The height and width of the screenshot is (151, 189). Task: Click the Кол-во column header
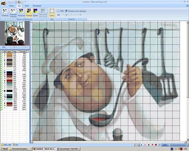click(x=23, y=51)
